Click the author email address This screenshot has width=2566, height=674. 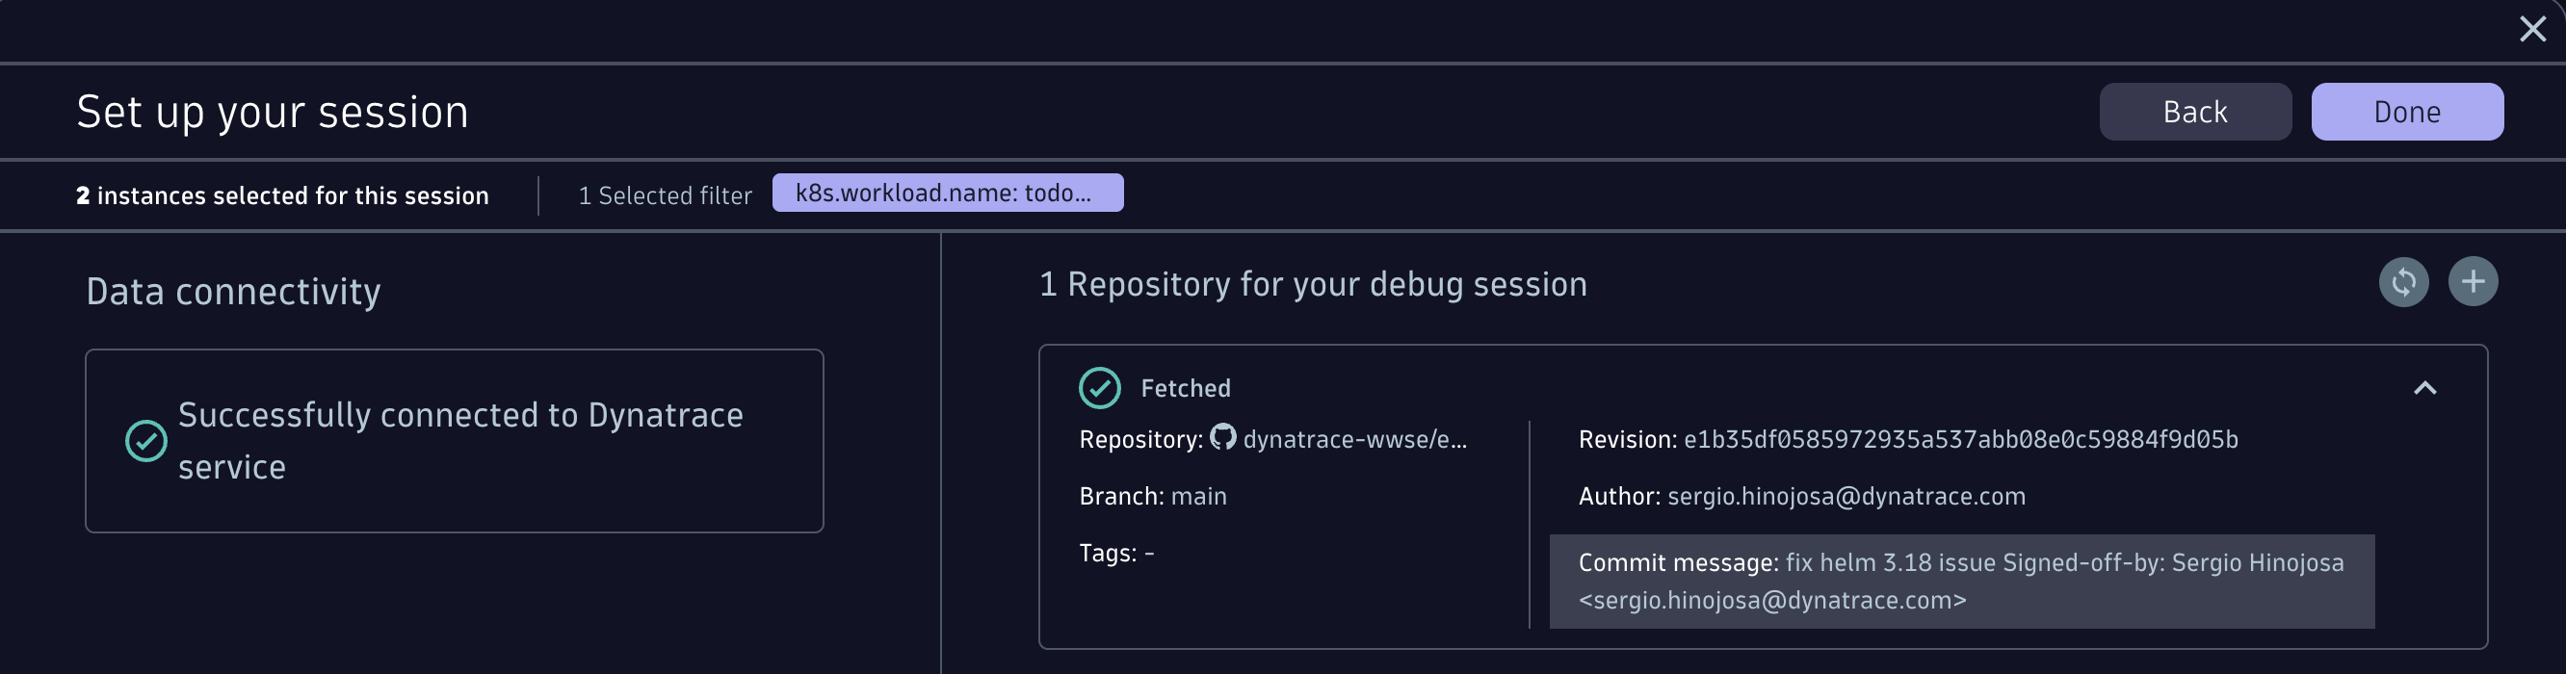point(1846,496)
